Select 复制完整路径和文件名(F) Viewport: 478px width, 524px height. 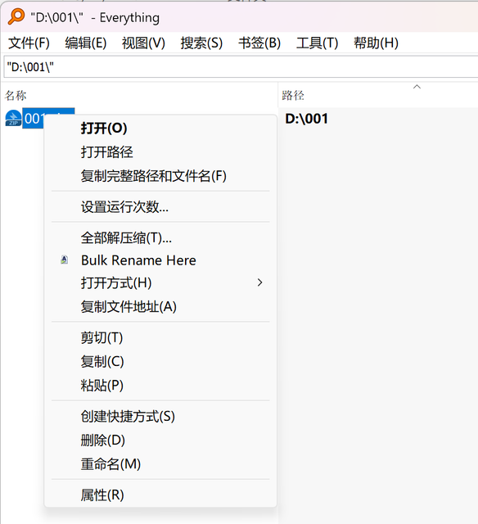pos(160,176)
